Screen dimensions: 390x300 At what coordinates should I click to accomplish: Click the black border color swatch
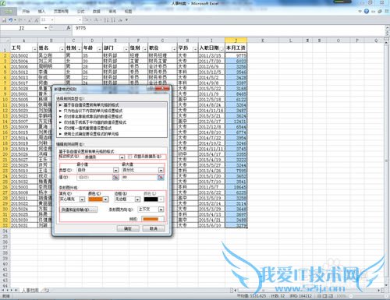click(151, 199)
